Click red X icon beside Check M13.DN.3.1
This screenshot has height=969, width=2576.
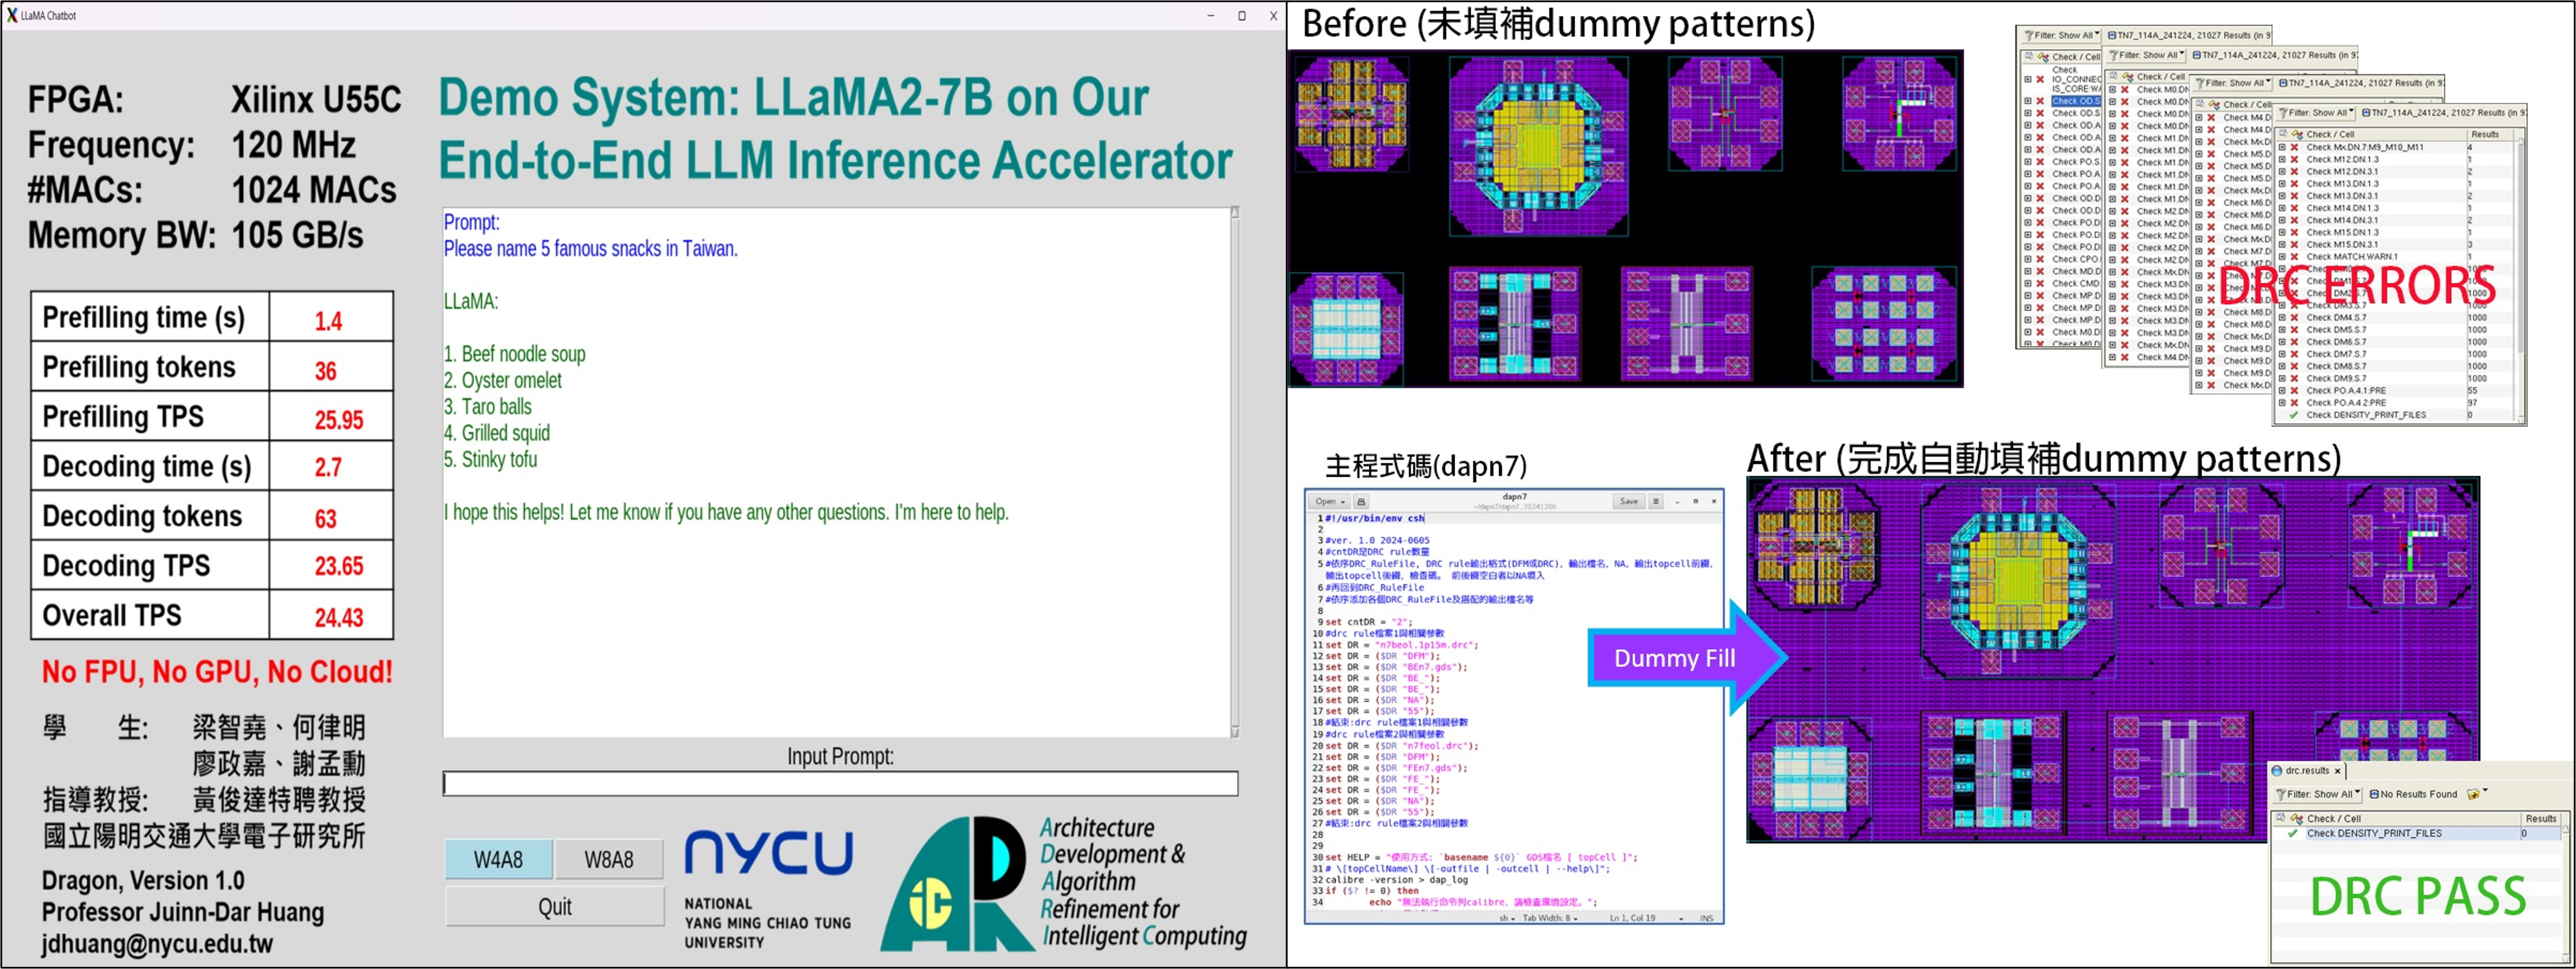2295,196
